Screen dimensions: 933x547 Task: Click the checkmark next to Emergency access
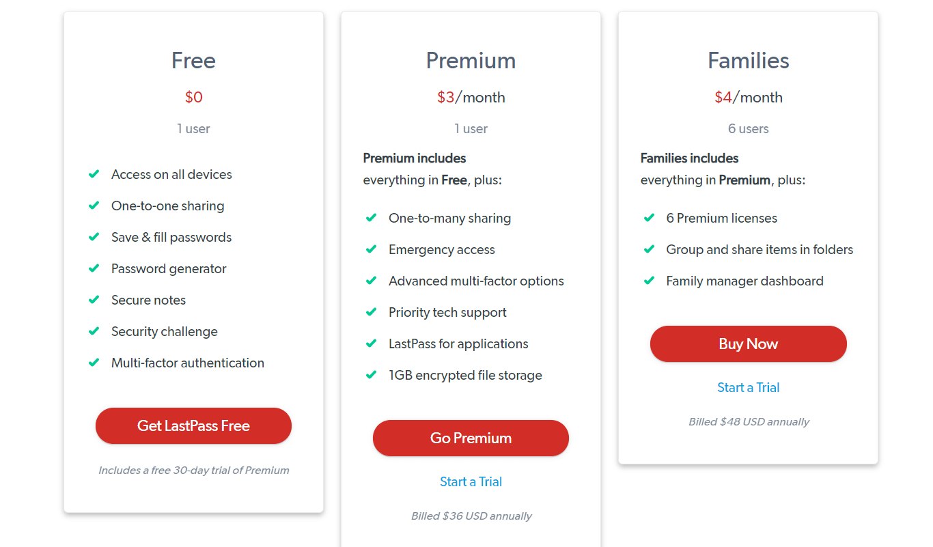[x=372, y=249]
